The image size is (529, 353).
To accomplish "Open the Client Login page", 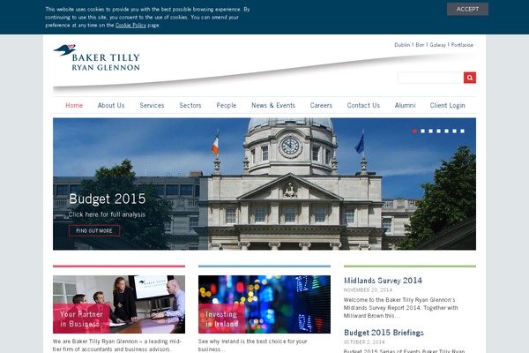I will pos(447,105).
